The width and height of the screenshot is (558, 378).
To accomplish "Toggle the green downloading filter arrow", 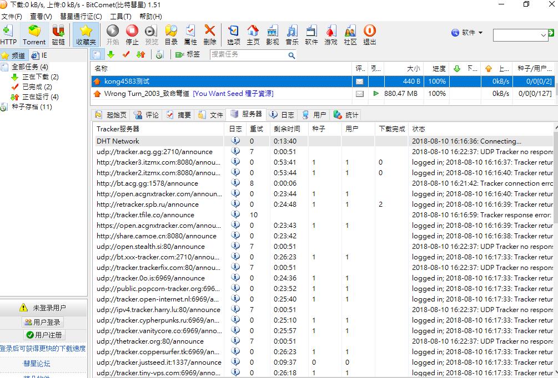I will (111, 55).
